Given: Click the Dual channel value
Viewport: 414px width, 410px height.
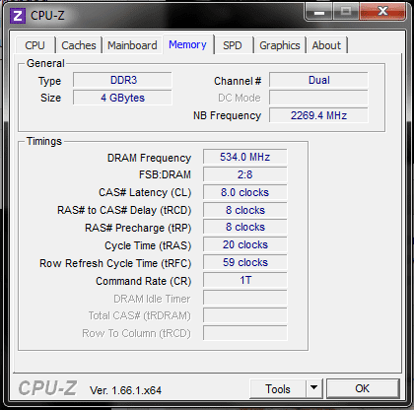Looking at the screenshot, I should [x=318, y=80].
